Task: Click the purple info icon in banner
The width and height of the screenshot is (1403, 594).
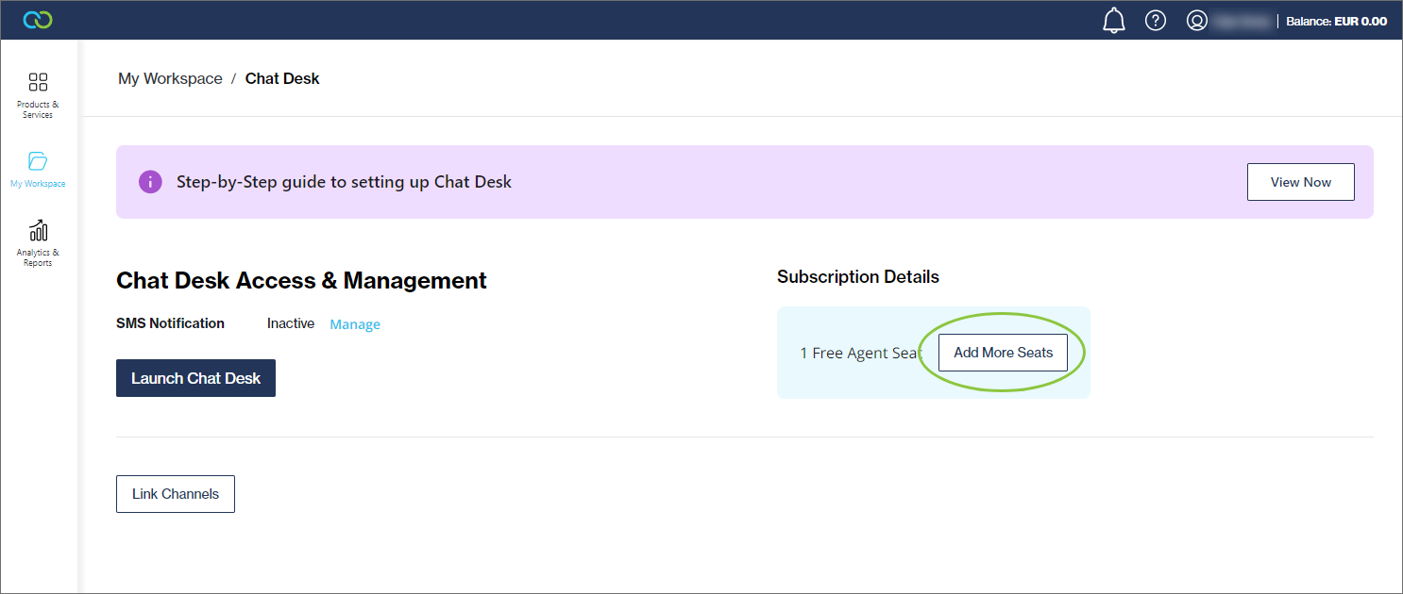Action: pos(150,182)
